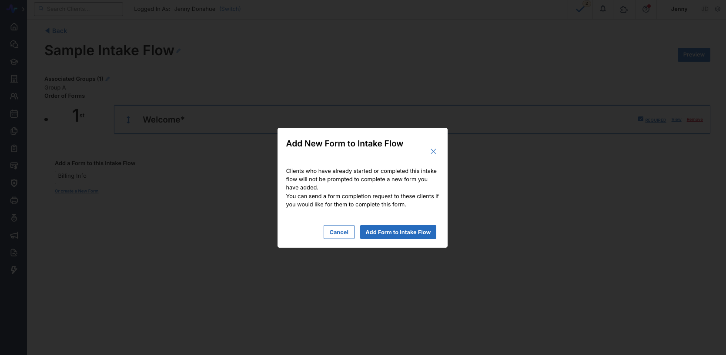The image size is (726, 355).
Task: Open the billing card icon in sidebar
Action: point(14,166)
